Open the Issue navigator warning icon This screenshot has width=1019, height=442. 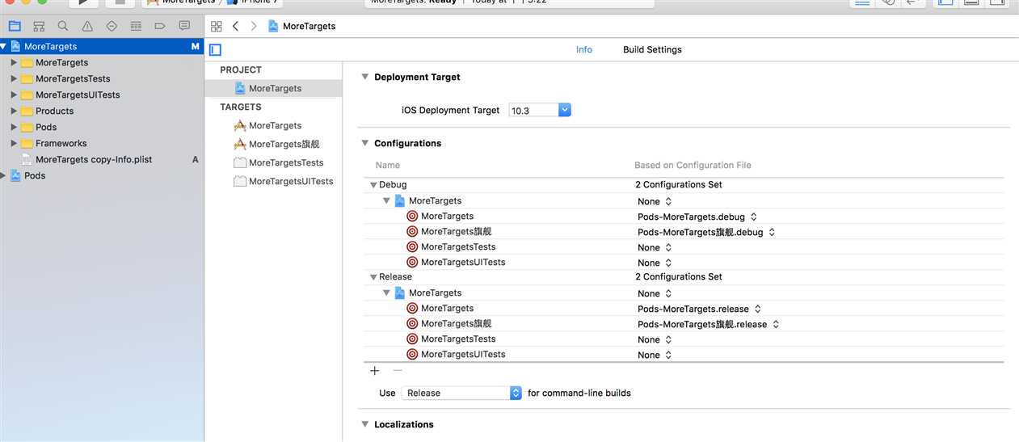click(x=87, y=26)
